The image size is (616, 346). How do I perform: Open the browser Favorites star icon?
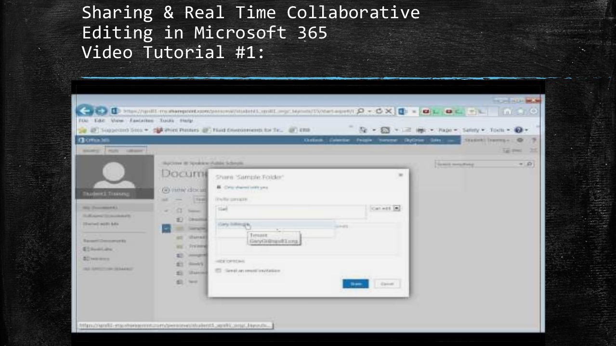click(520, 111)
